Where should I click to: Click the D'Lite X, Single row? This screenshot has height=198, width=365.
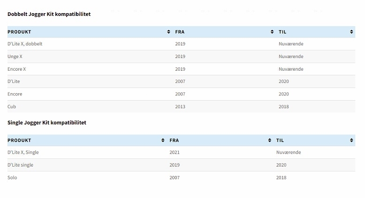tap(182, 152)
